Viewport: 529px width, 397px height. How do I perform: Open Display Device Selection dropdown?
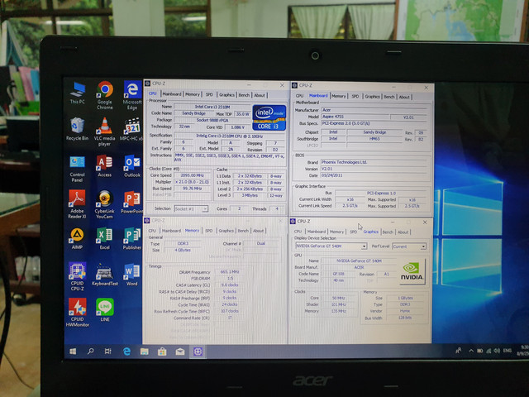point(331,246)
